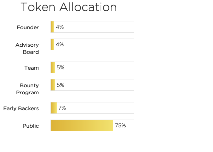Click the Founder 4% value
Viewport: 213px width, 152px height.
pyautogui.click(x=60, y=27)
